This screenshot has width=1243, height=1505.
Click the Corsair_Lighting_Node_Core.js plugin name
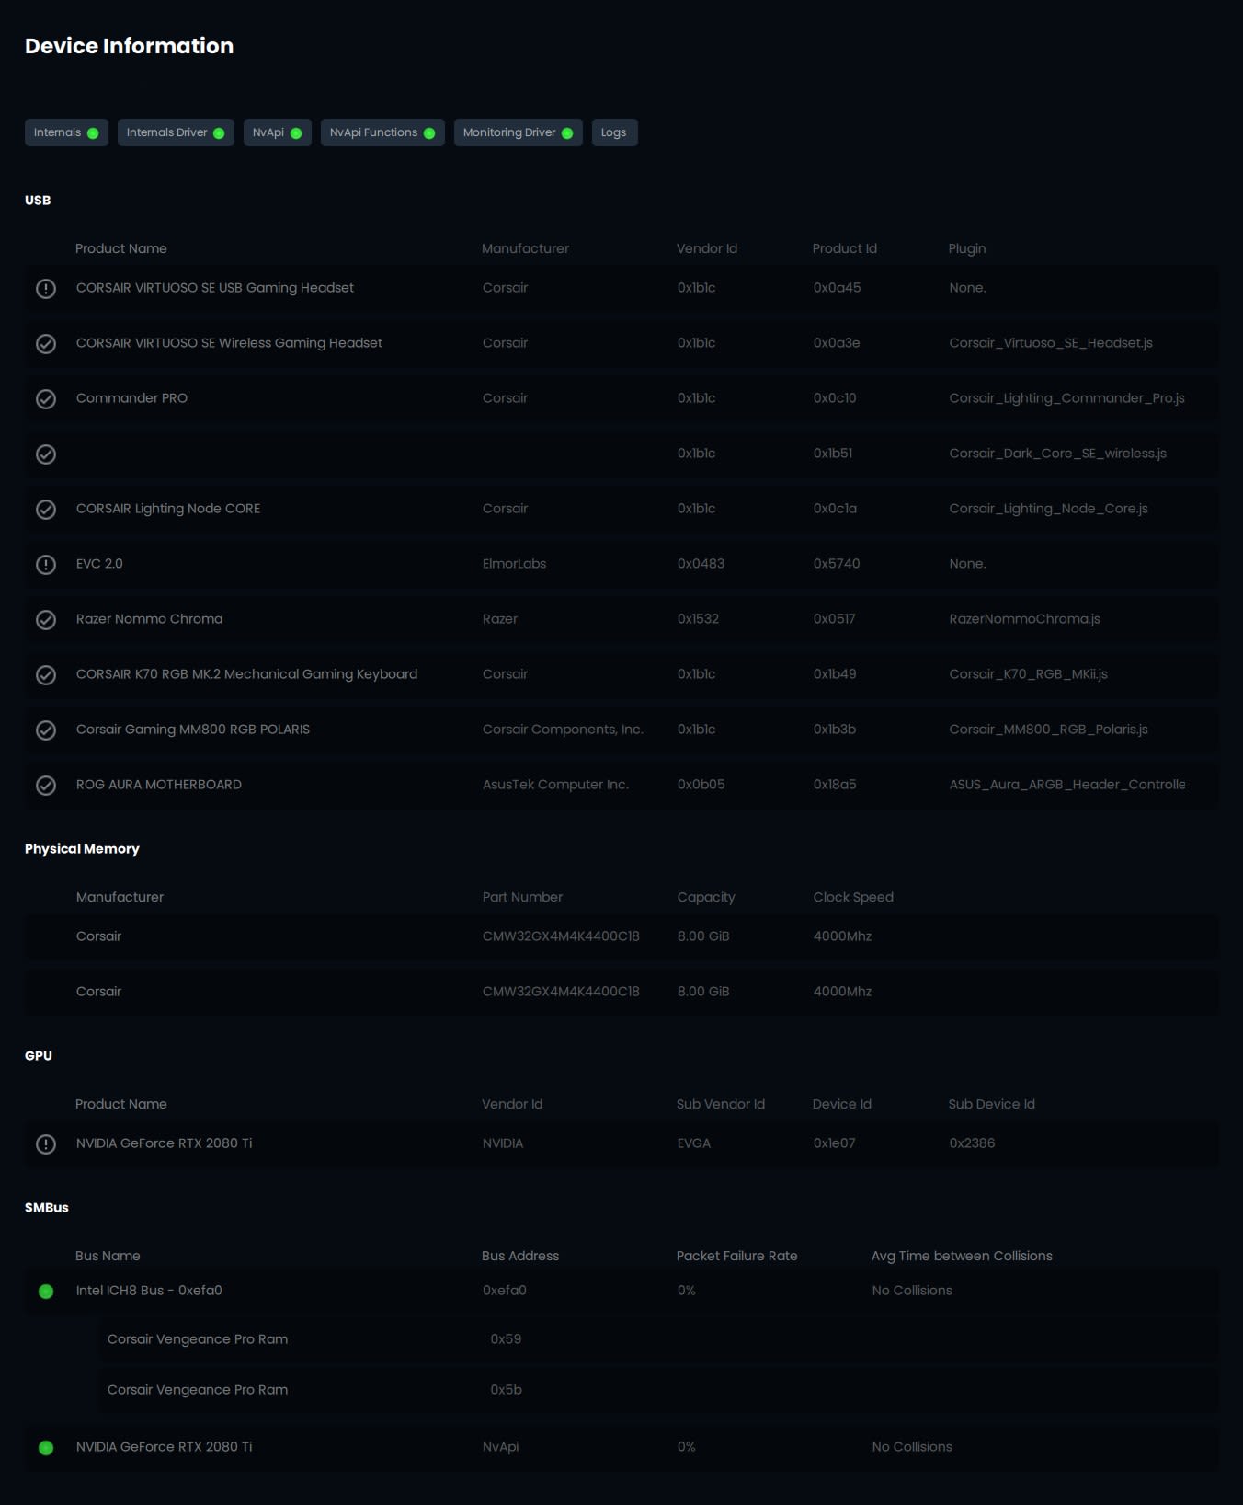[1049, 509]
